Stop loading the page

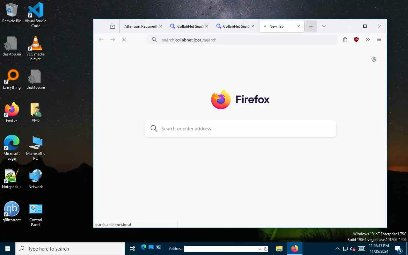pos(124,40)
